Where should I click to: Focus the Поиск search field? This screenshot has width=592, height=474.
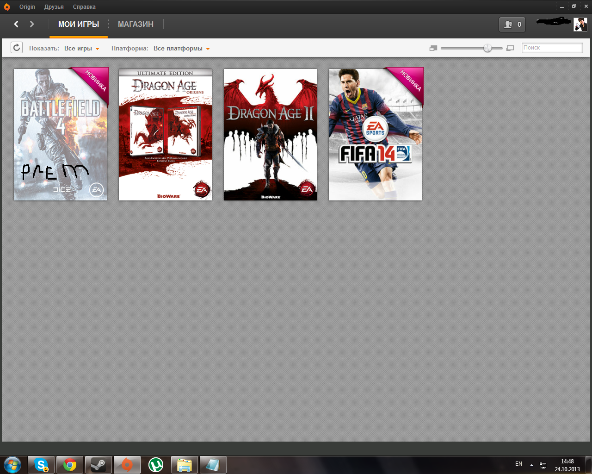tap(552, 48)
